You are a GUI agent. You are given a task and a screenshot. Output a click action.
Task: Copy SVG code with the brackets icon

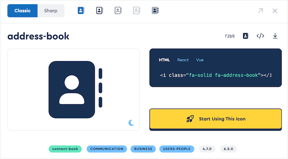coord(260,36)
